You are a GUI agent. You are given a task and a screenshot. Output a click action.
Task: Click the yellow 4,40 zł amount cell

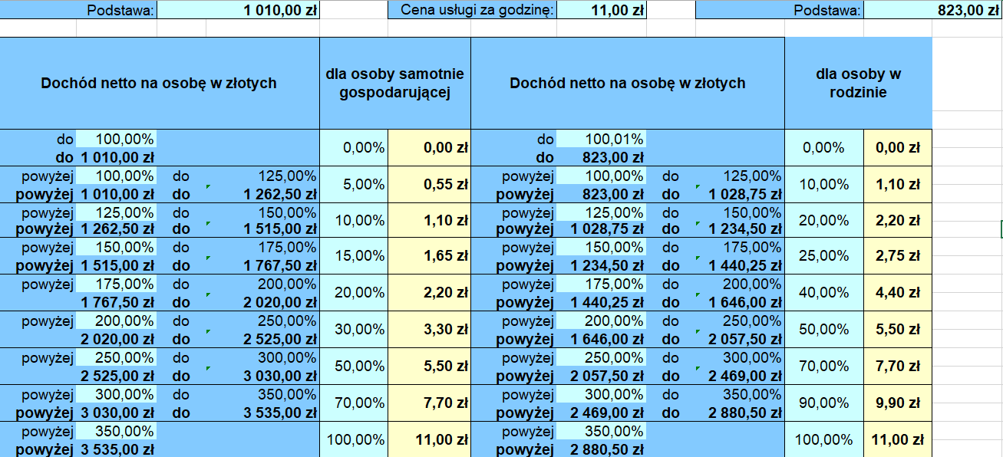click(x=898, y=292)
